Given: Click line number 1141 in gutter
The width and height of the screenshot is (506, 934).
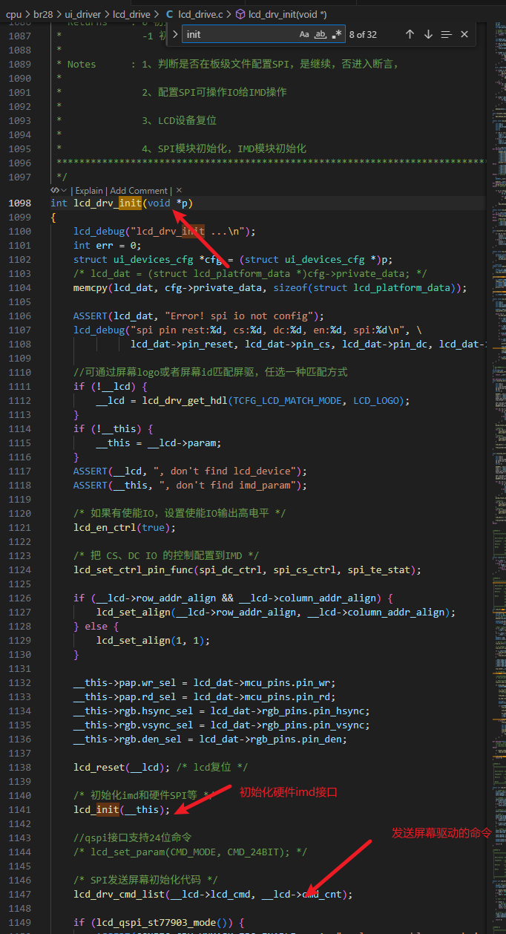Looking at the screenshot, I should point(19,809).
